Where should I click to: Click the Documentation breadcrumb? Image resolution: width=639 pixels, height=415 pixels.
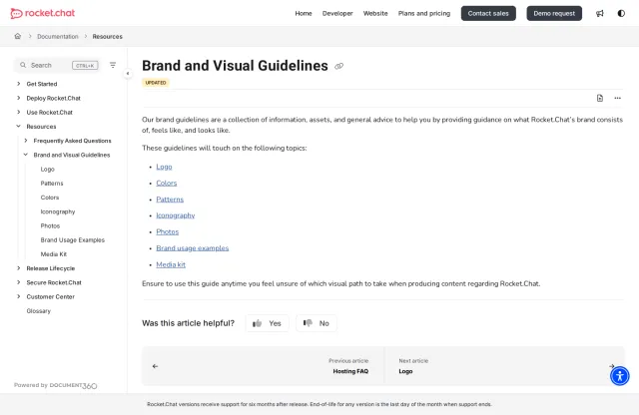click(58, 36)
